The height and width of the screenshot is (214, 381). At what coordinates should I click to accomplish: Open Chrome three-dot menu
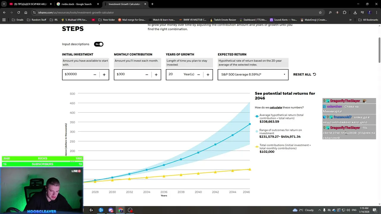(x=377, y=12)
